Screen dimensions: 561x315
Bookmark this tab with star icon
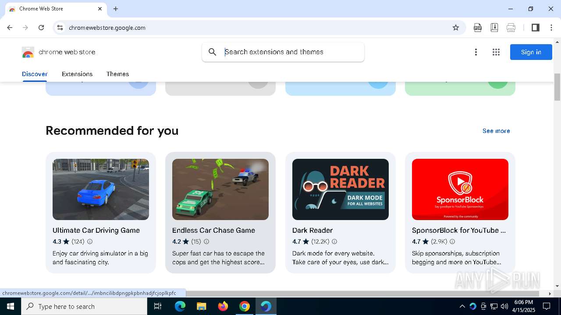click(x=456, y=28)
